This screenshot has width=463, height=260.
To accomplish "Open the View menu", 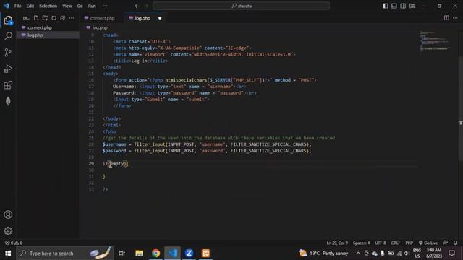I will click(x=67, y=6).
